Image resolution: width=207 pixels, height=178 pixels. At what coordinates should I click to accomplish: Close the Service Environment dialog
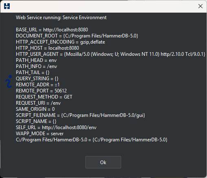(200, 6)
